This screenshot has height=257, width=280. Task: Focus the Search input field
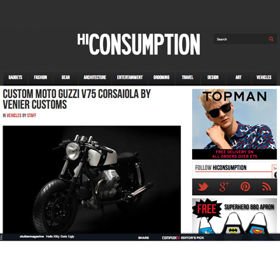coord(241,39)
